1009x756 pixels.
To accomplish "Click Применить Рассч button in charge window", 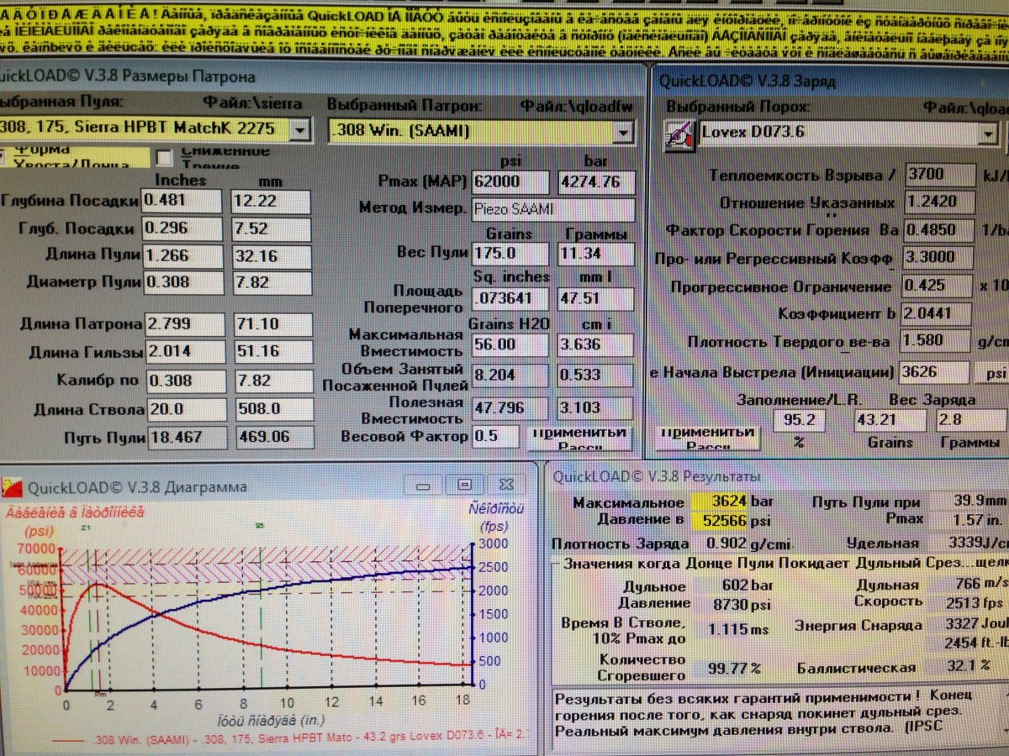I will click(707, 438).
